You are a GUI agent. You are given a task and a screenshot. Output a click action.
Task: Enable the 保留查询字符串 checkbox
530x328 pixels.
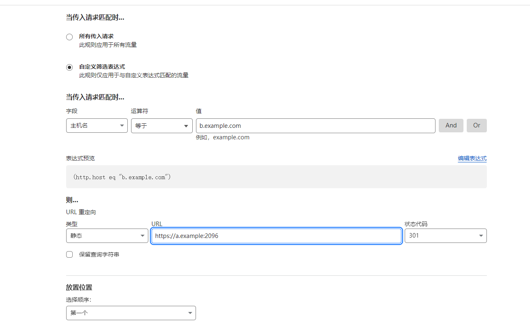click(x=69, y=254)
